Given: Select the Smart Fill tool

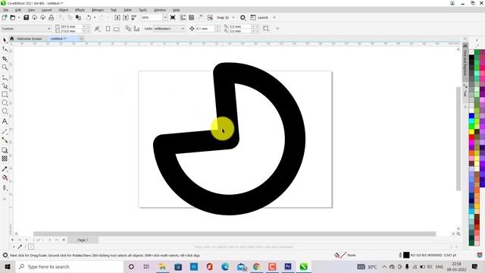Looking at the screenshot, I should 5,187.
